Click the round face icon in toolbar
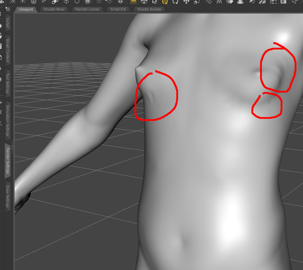This screenshot has width=303, height=270. point(144,2)
